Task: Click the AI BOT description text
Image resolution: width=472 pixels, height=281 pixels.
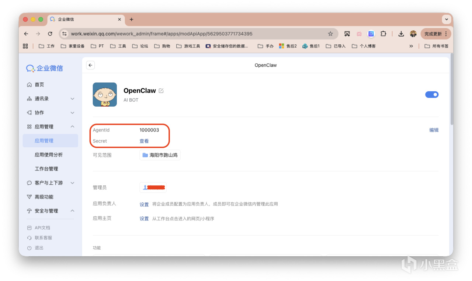Action: (x=131, y=100)
